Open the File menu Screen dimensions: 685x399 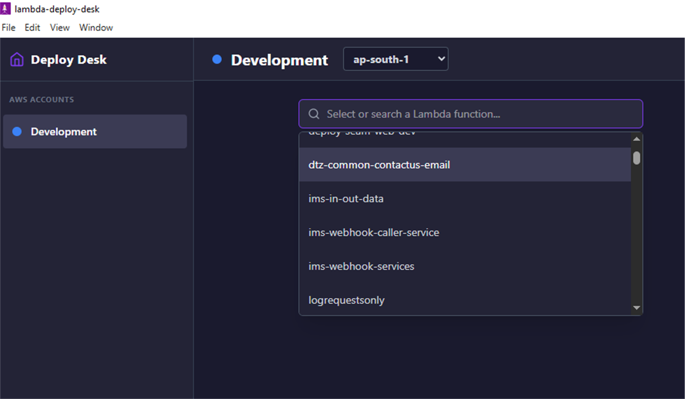point(9,27)
